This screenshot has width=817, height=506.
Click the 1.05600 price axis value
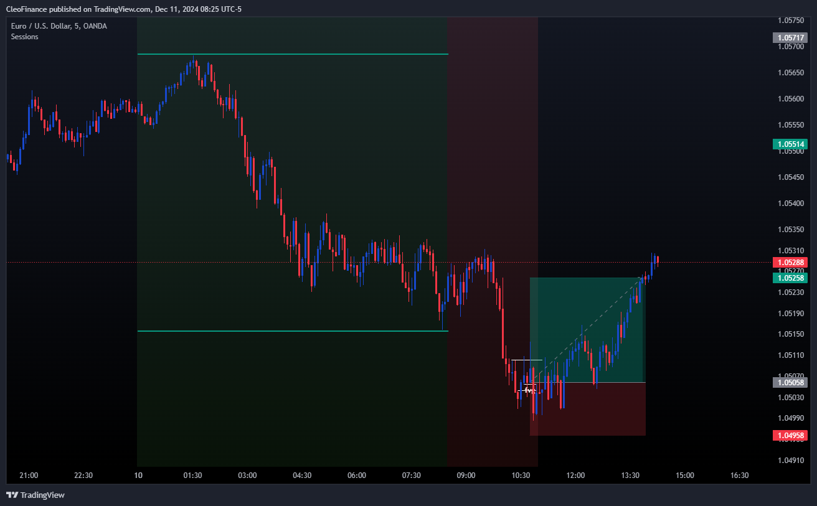(x=791, y=99)
